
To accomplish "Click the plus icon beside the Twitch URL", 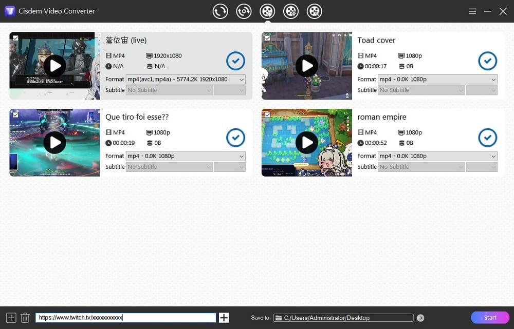I will [224, 317].
